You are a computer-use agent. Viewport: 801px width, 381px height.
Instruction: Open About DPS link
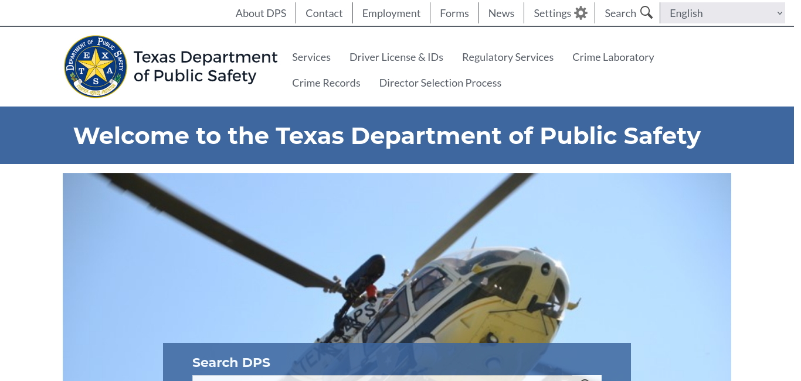click(261, 13)
